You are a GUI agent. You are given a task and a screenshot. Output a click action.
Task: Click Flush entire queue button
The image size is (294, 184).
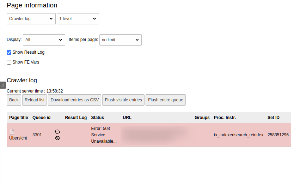click(x=166, y=100)
